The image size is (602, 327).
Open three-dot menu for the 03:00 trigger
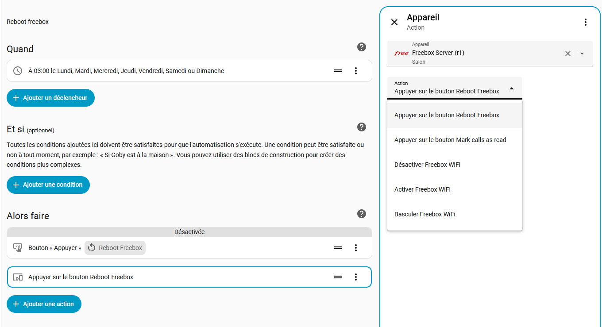coord(356,71)
